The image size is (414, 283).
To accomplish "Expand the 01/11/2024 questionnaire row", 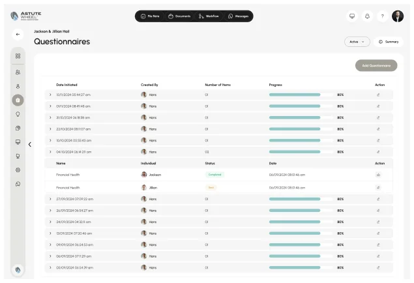I will (50, 106).
